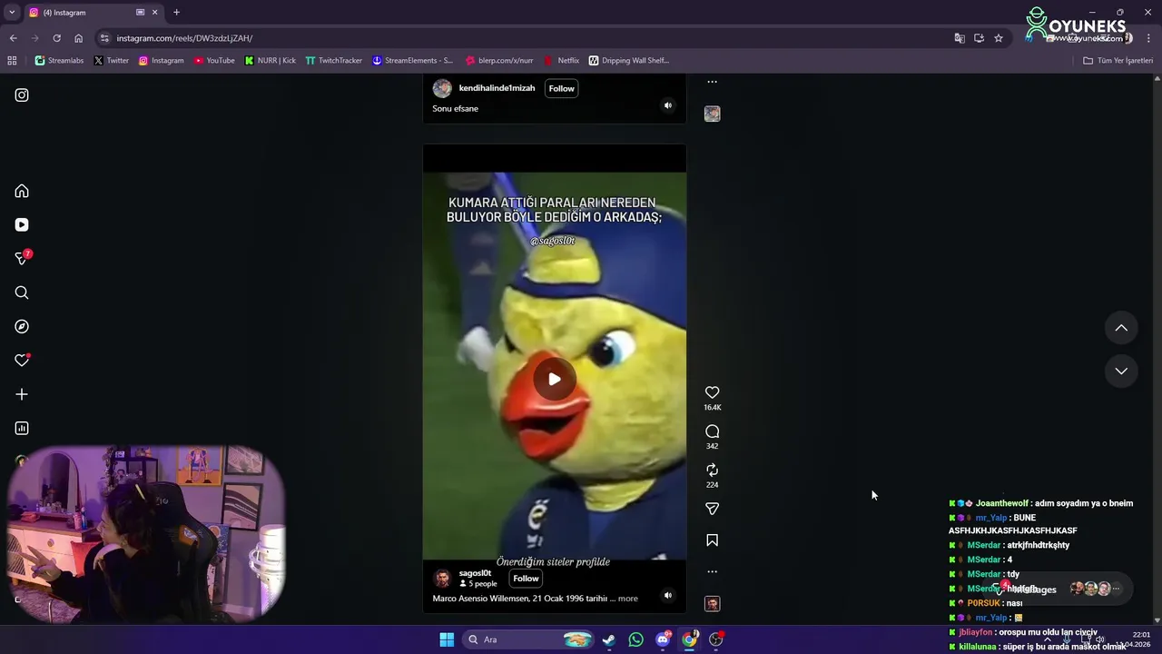Image resolution: width=1162 pixels, height=654 pixels.
Task: Translate this page icon in the address bar
Action: pyautogui.click(x=960, y=38)
